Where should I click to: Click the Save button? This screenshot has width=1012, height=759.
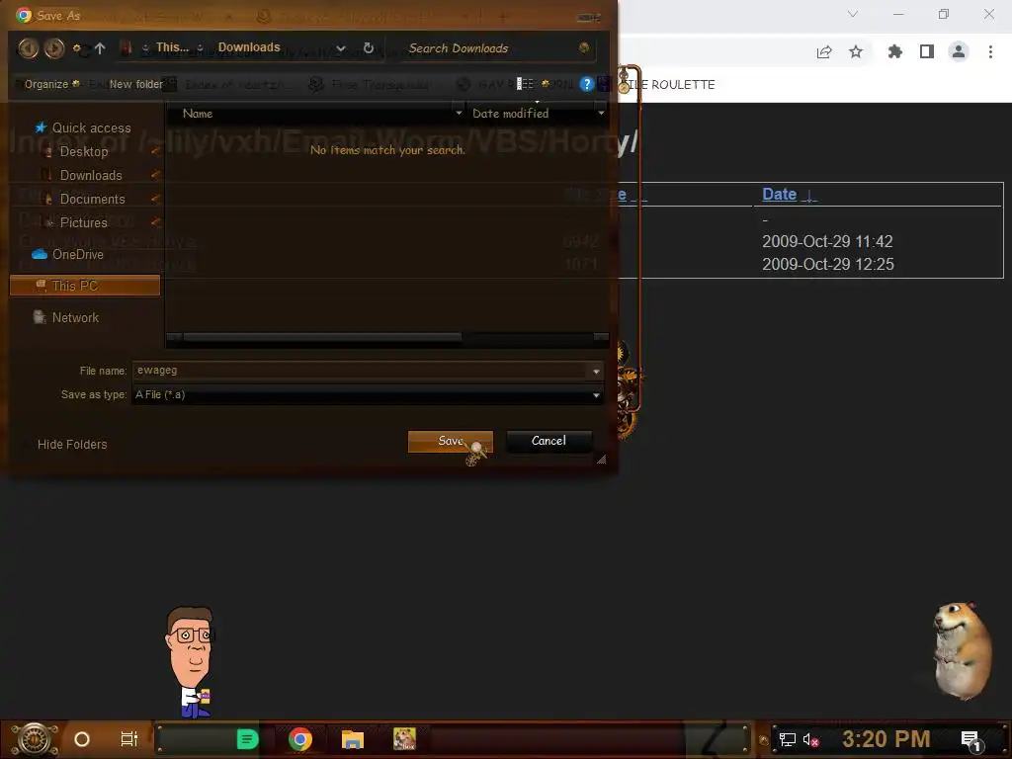tap(451, 441)
